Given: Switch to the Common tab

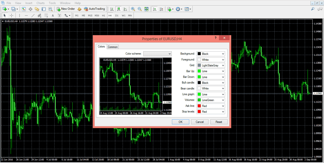Looking at the screenshot, I should 113,47.
